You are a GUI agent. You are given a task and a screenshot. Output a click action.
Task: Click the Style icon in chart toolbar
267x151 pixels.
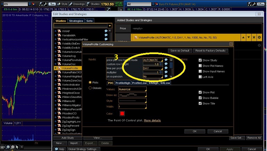(59, 4)
